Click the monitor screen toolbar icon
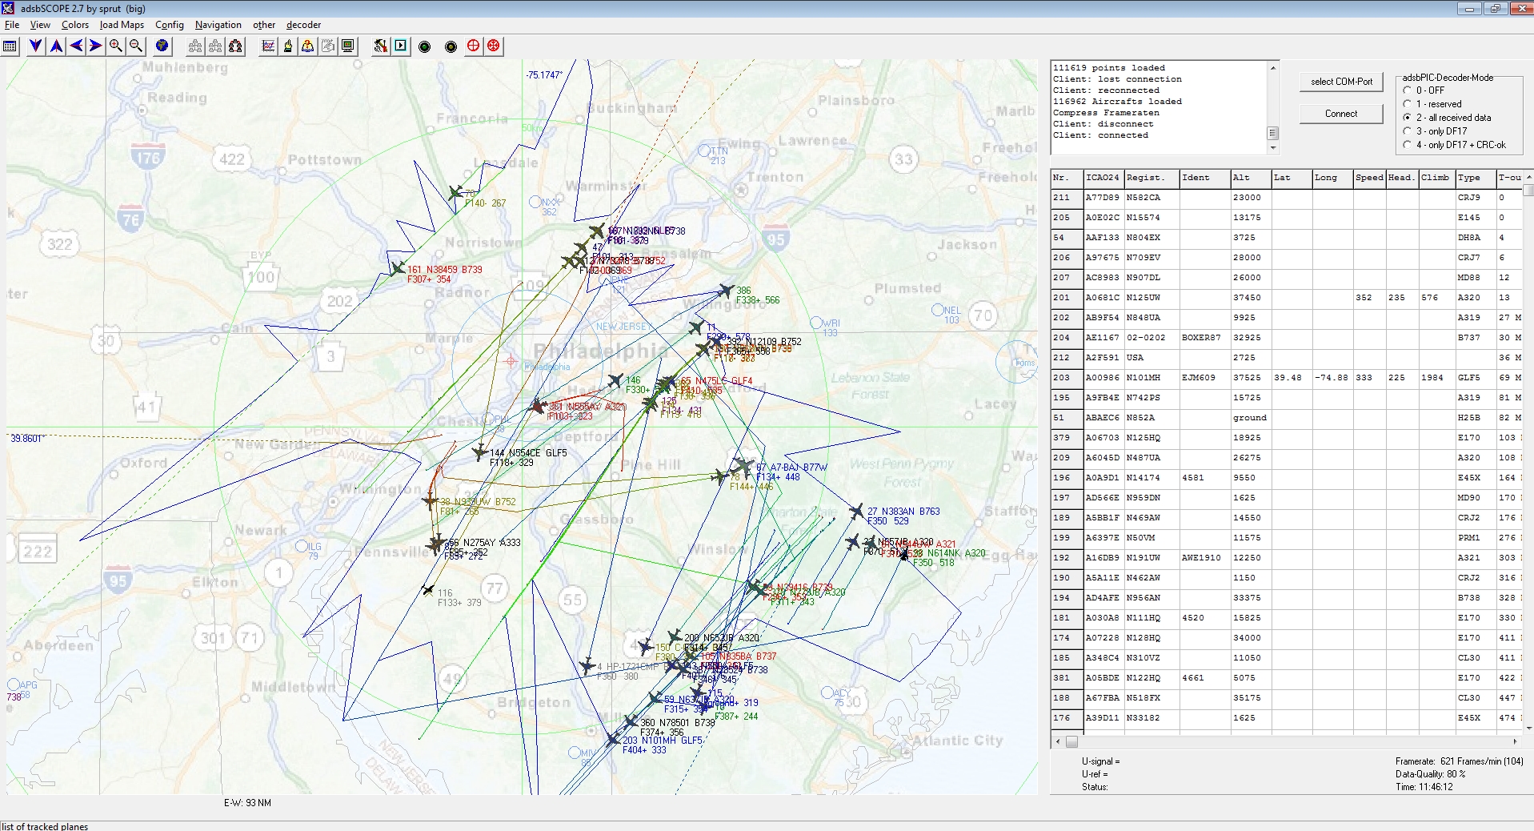Screen dimensions: 1534x831 click(348, 46)
